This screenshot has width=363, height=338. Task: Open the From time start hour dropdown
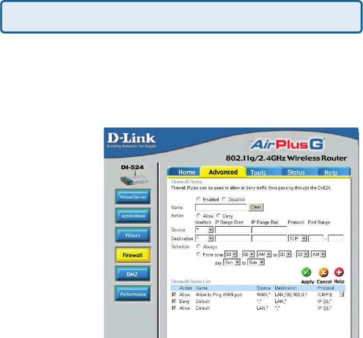click(x=231, y=254)
